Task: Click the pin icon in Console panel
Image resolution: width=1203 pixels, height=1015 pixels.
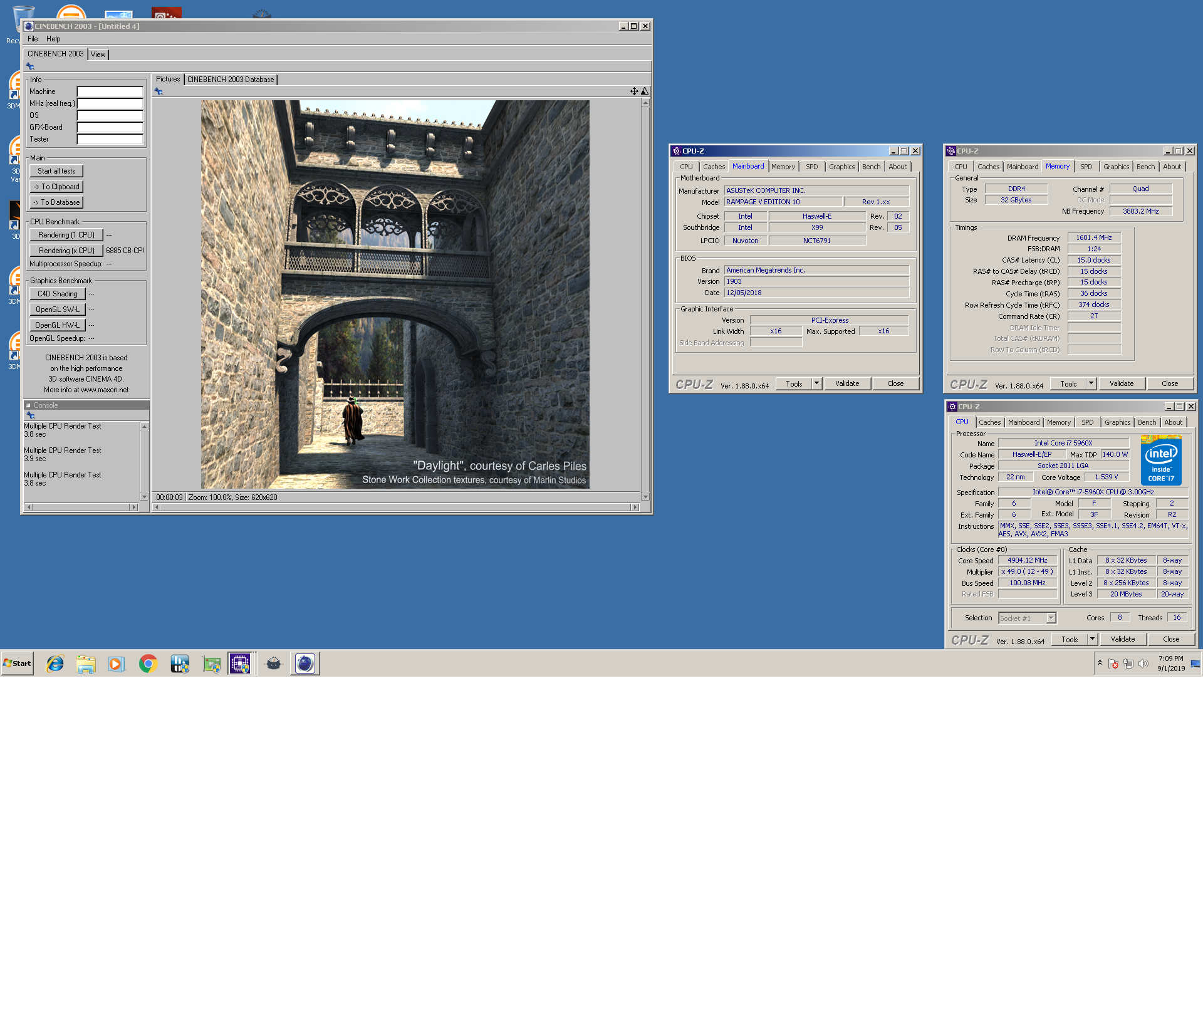Action: [x=30, y=415]
